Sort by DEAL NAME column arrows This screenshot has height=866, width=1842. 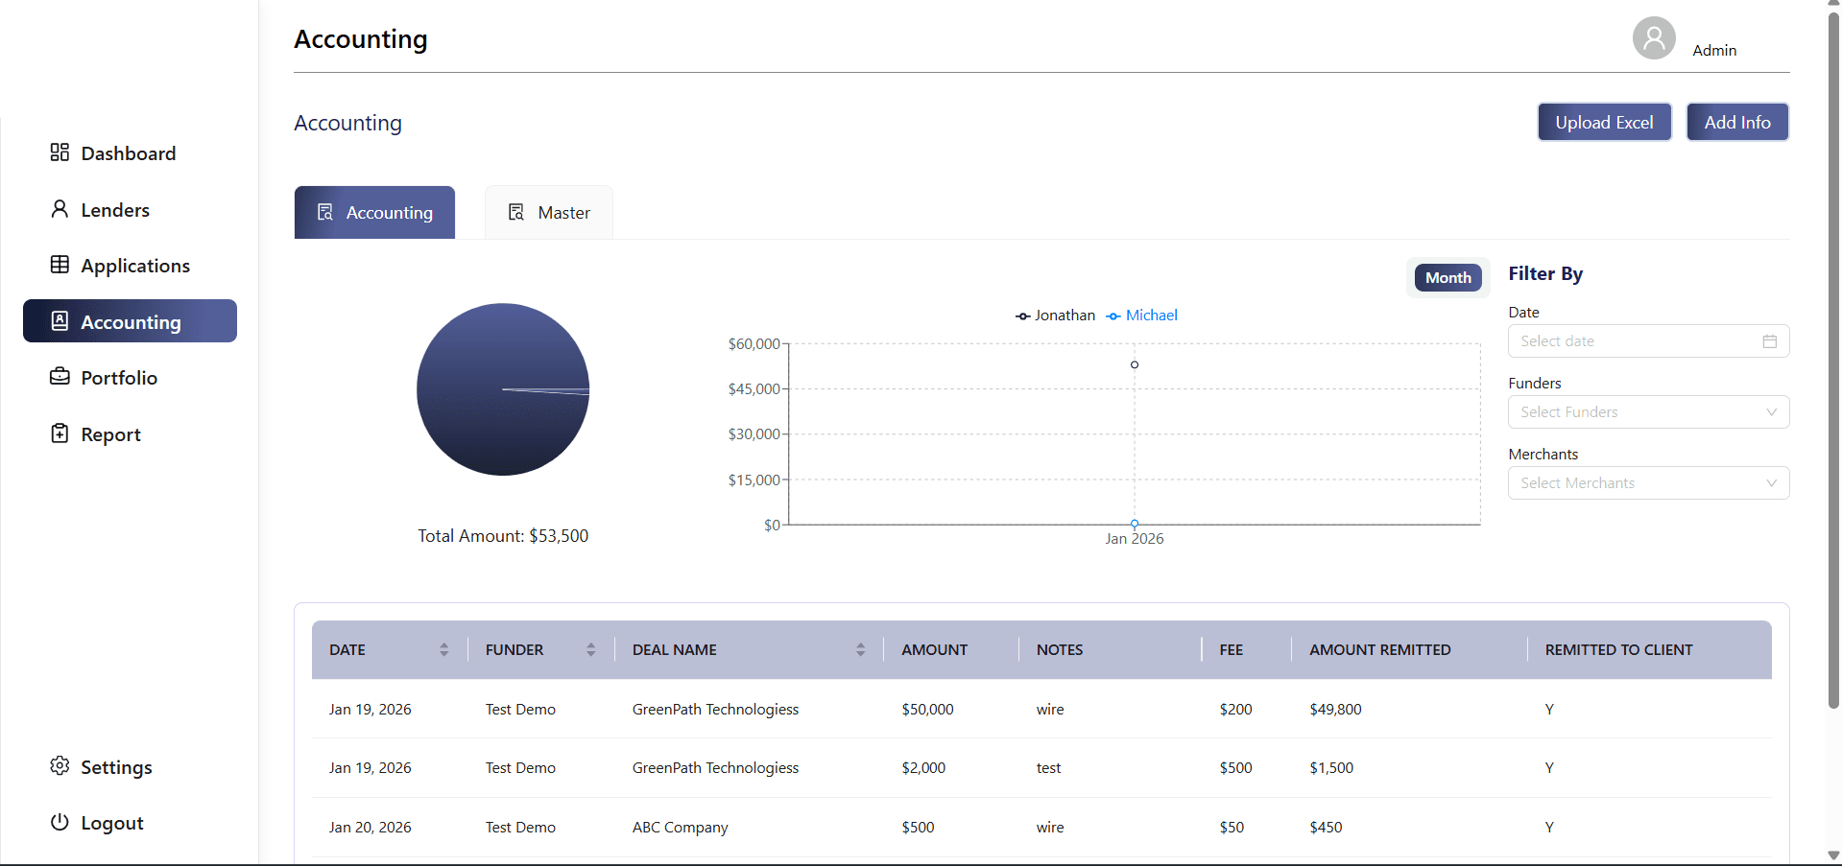860,649
